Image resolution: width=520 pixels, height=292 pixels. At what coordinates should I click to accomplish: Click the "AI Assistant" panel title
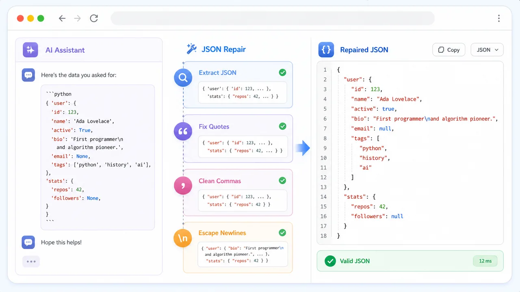65,50
